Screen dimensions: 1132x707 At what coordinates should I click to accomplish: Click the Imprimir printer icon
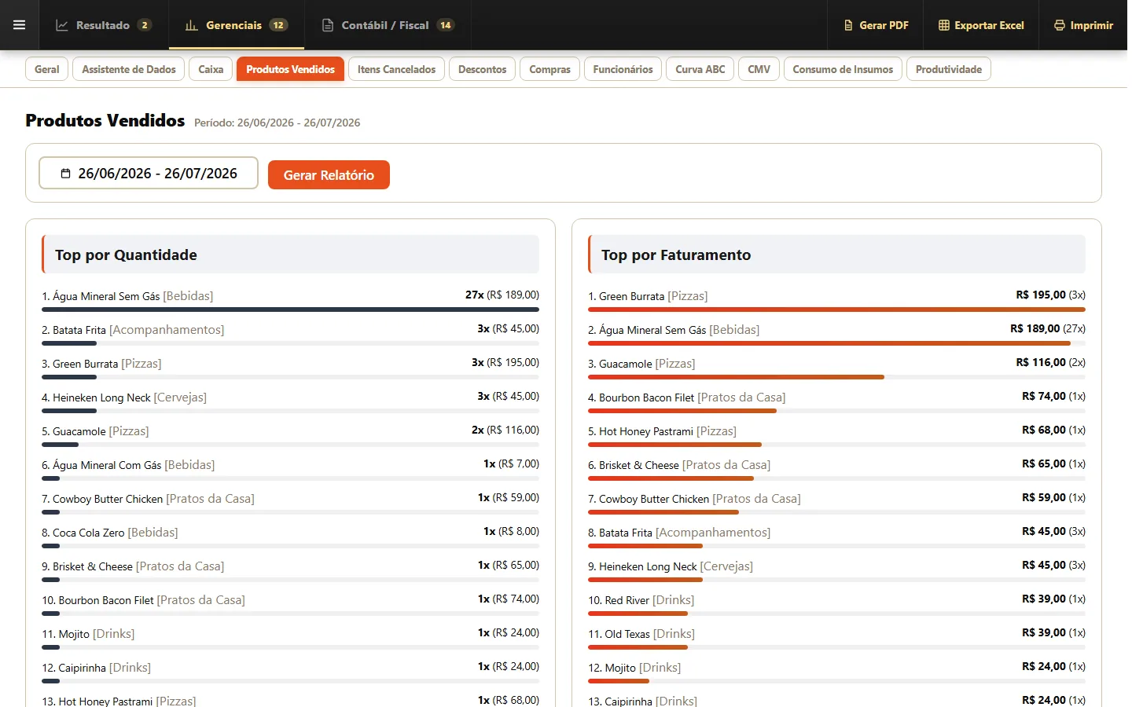point(1060,25)
